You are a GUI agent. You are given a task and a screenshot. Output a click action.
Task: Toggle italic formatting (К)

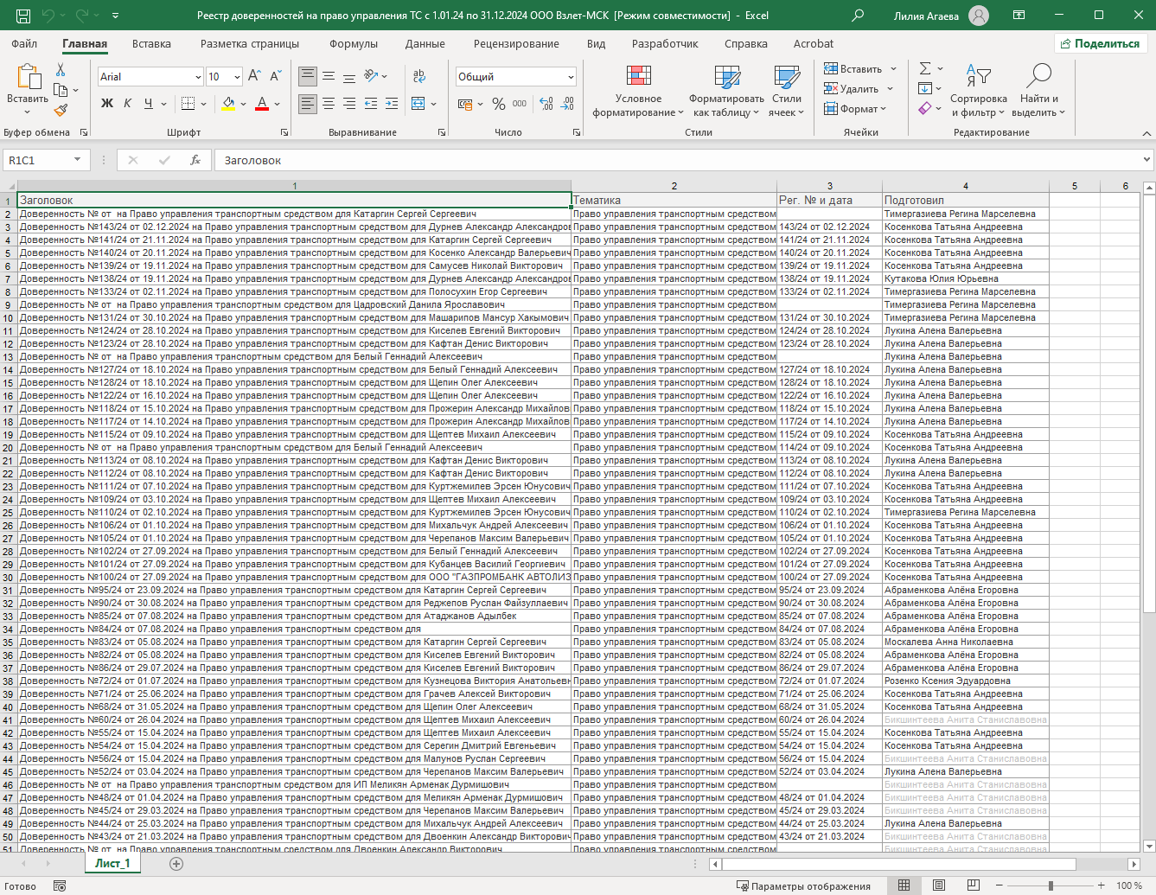(x=128, y=103)
